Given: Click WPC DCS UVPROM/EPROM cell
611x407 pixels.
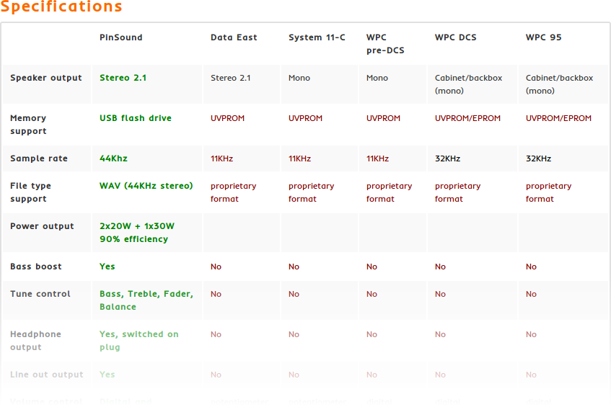Looking at the screenshot, I should pyautogui.click(x=467, y=118).
